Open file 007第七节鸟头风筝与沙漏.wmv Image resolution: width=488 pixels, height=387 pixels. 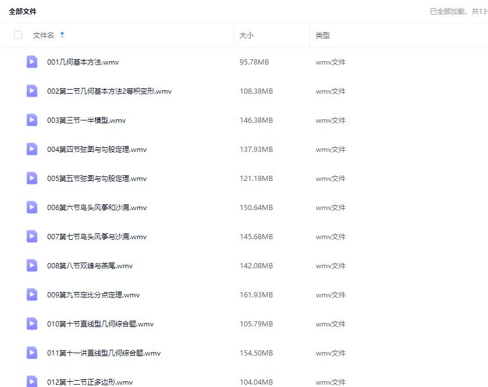[97, 237]
